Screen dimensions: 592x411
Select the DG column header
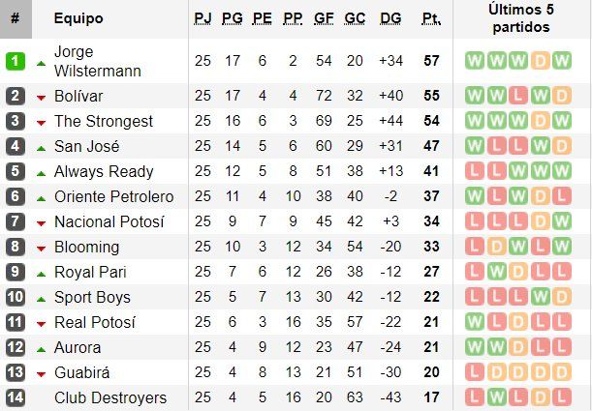click(390, 18)
